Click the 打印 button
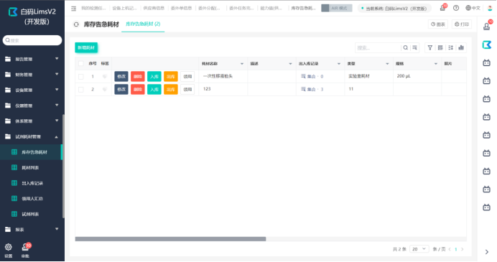The width and height of the screenshot is (497, 262). (462, 24)
